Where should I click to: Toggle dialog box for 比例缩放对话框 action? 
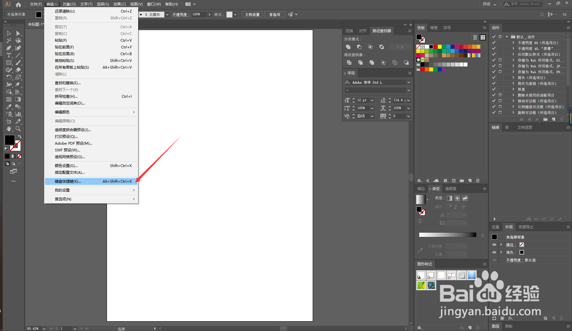pos(500,107)
